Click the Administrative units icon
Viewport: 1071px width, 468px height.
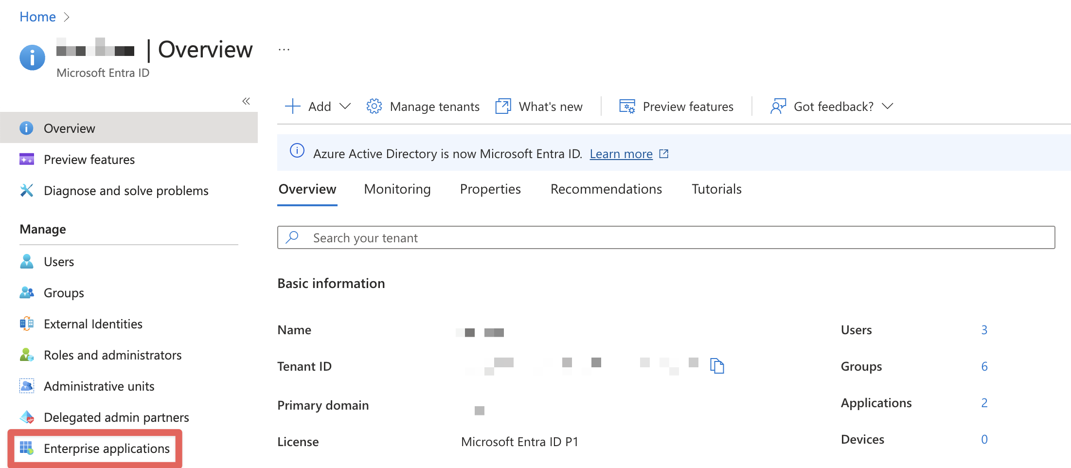coord(27,386)
